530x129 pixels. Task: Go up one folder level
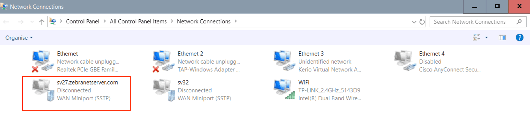(x=42, y=22)
